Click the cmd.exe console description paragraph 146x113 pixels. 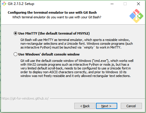77,68
